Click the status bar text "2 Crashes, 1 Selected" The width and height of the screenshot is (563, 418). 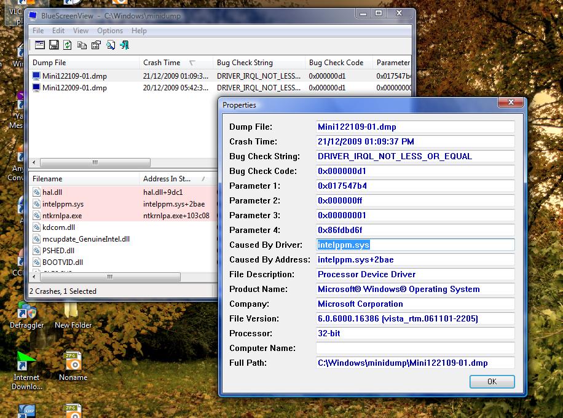point(63,291)
